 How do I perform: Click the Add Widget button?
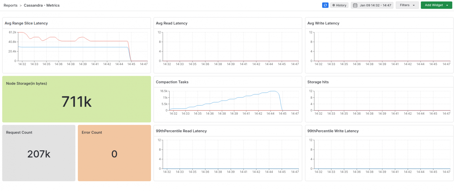point(434,5)
